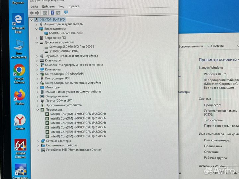Open the Действие menu

(x=48, y=6)
